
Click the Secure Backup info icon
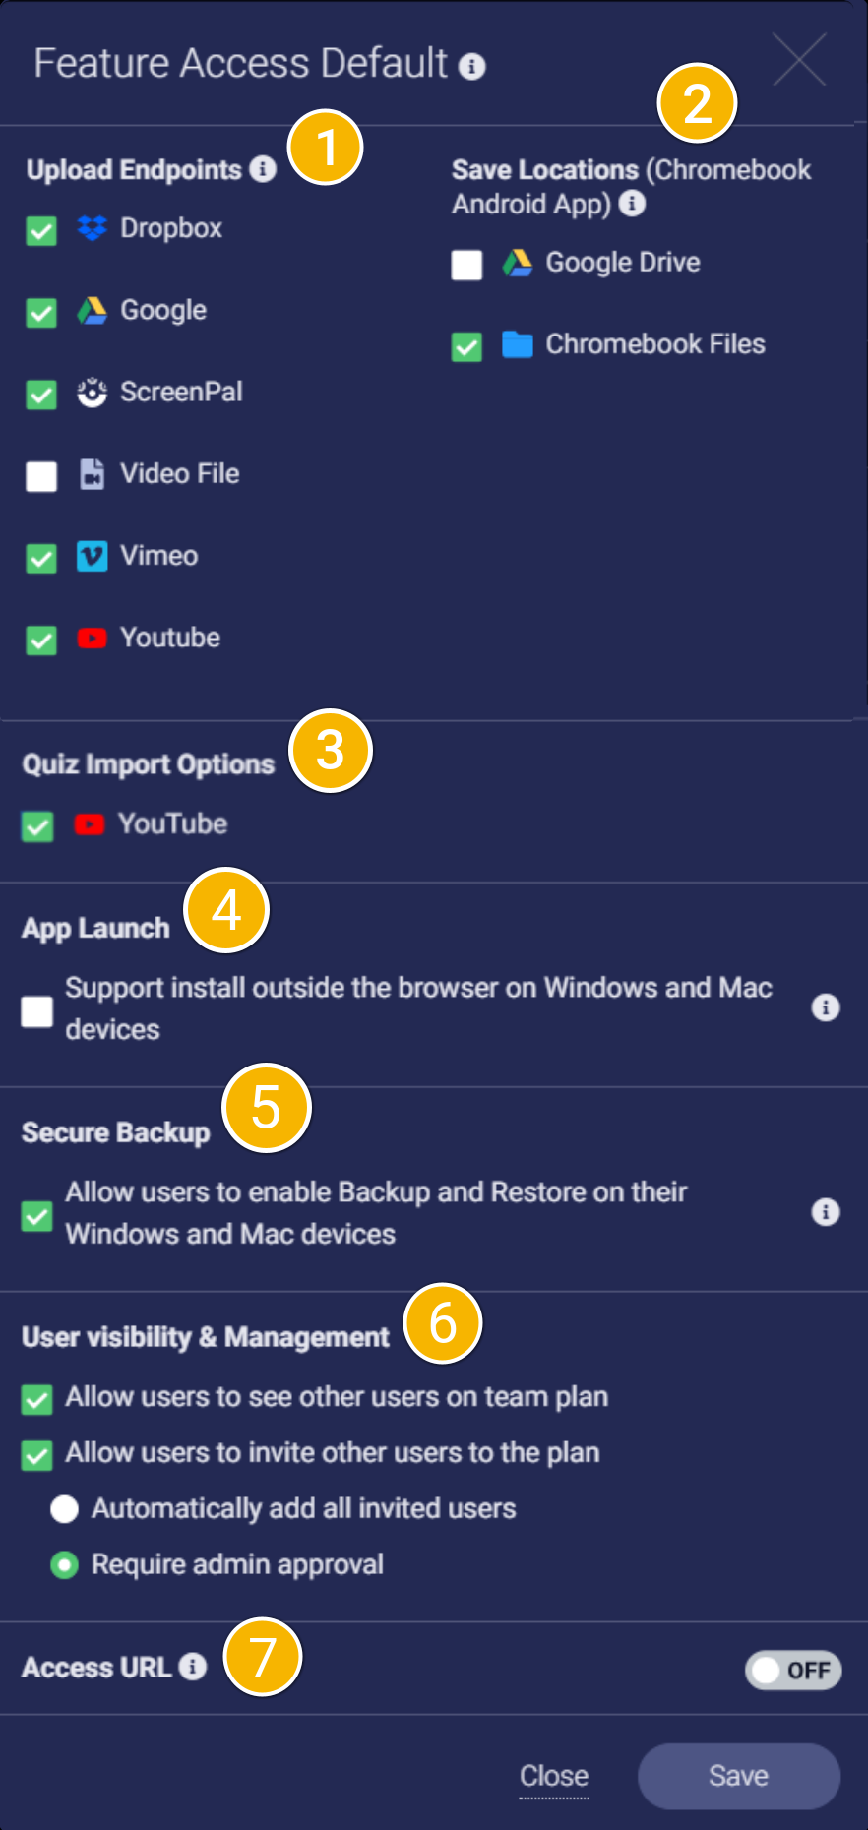[826, 1212]
